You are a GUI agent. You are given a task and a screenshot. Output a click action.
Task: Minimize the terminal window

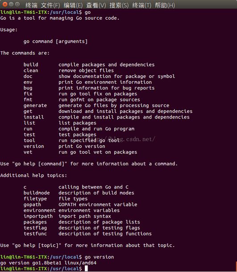[11, 4]
